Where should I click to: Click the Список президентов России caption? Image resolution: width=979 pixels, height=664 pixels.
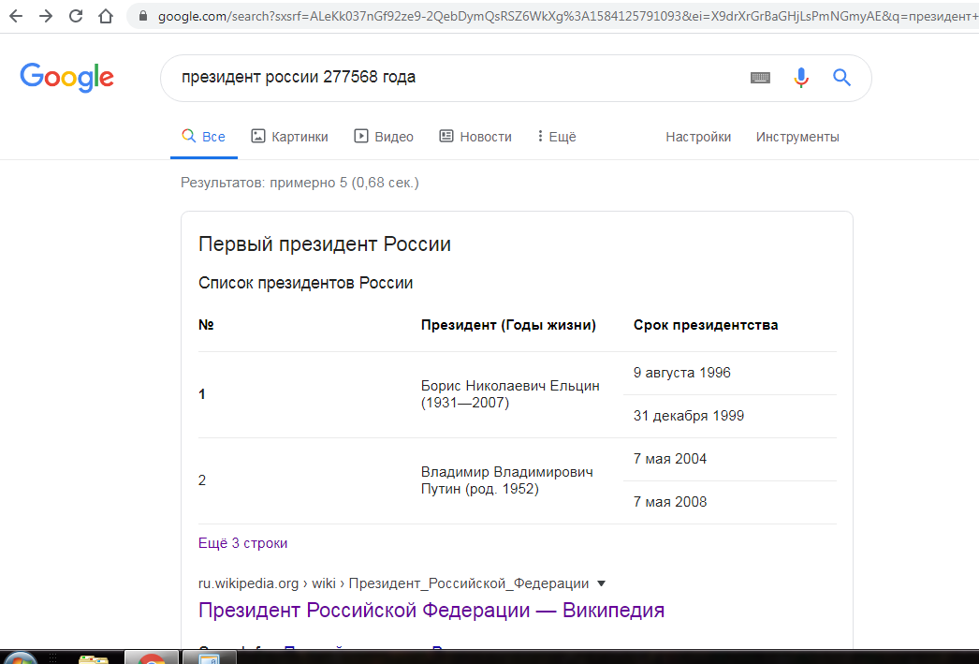click(305, 283)
